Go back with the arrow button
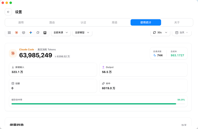 [x=8, y=12]
